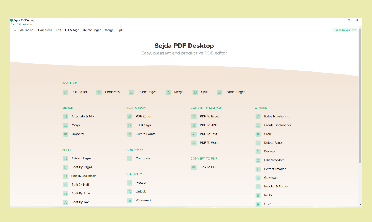Click the Free limited version badge
The image size is (372, 222).
pyautogui.click(x=344, y=30)
